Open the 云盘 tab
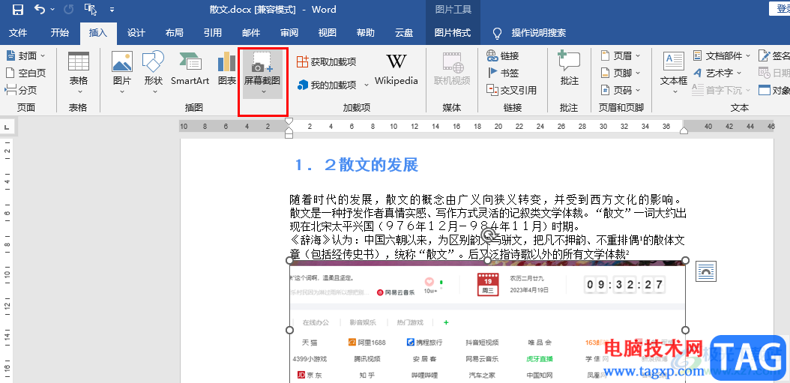The width and height of the screenshot is (790, 383). click(404, 33)
